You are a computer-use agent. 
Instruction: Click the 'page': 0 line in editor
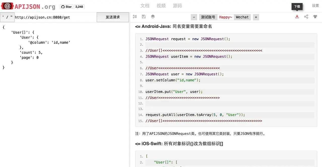click(29, 58)
